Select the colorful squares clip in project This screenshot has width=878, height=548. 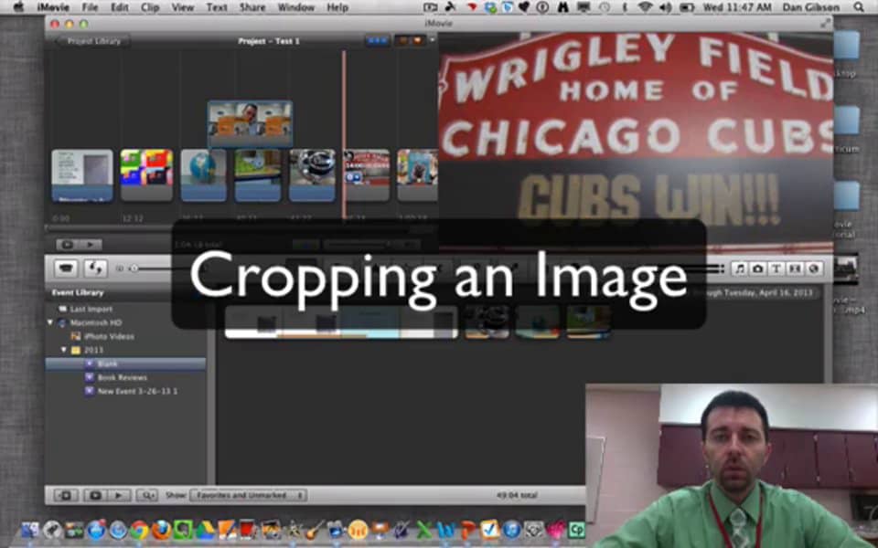click(x=146, y=175)
